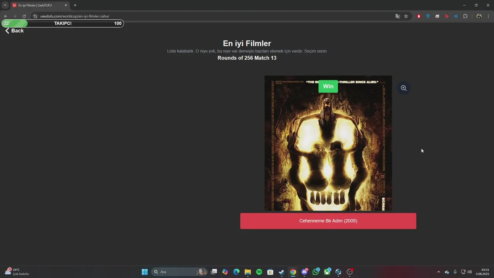
Task: Minimize the Chrome window
Action: (x=464, y=5)
